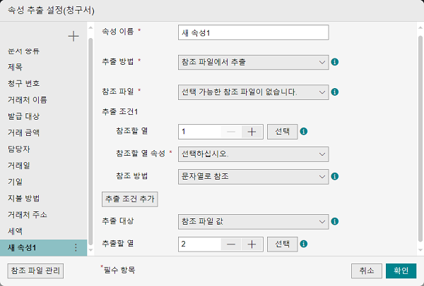This screenshot has height=286, width=424.
Task: View info icon beside 참조 방법
Action: [x=335, y=176]
